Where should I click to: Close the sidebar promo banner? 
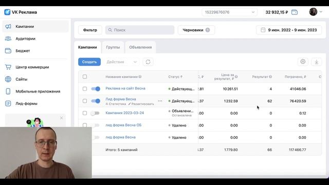pos(61,118)
